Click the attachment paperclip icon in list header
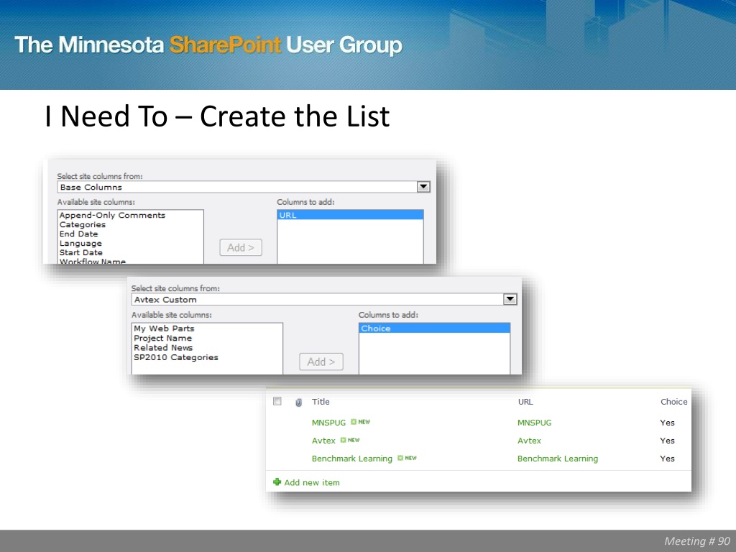This screenshot has height=552, width=736. [298, 402]
